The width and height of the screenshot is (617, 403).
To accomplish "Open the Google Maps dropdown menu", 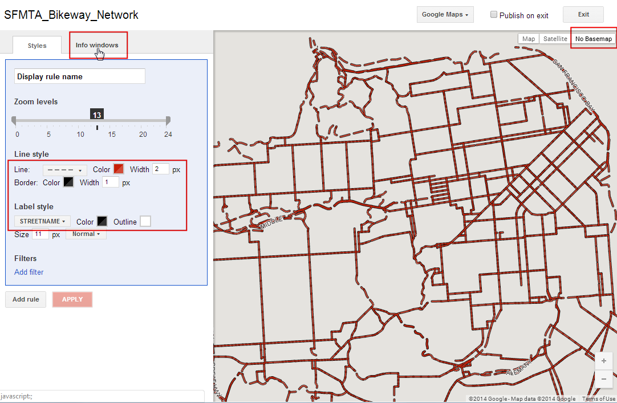I will (x=445, y=15).
